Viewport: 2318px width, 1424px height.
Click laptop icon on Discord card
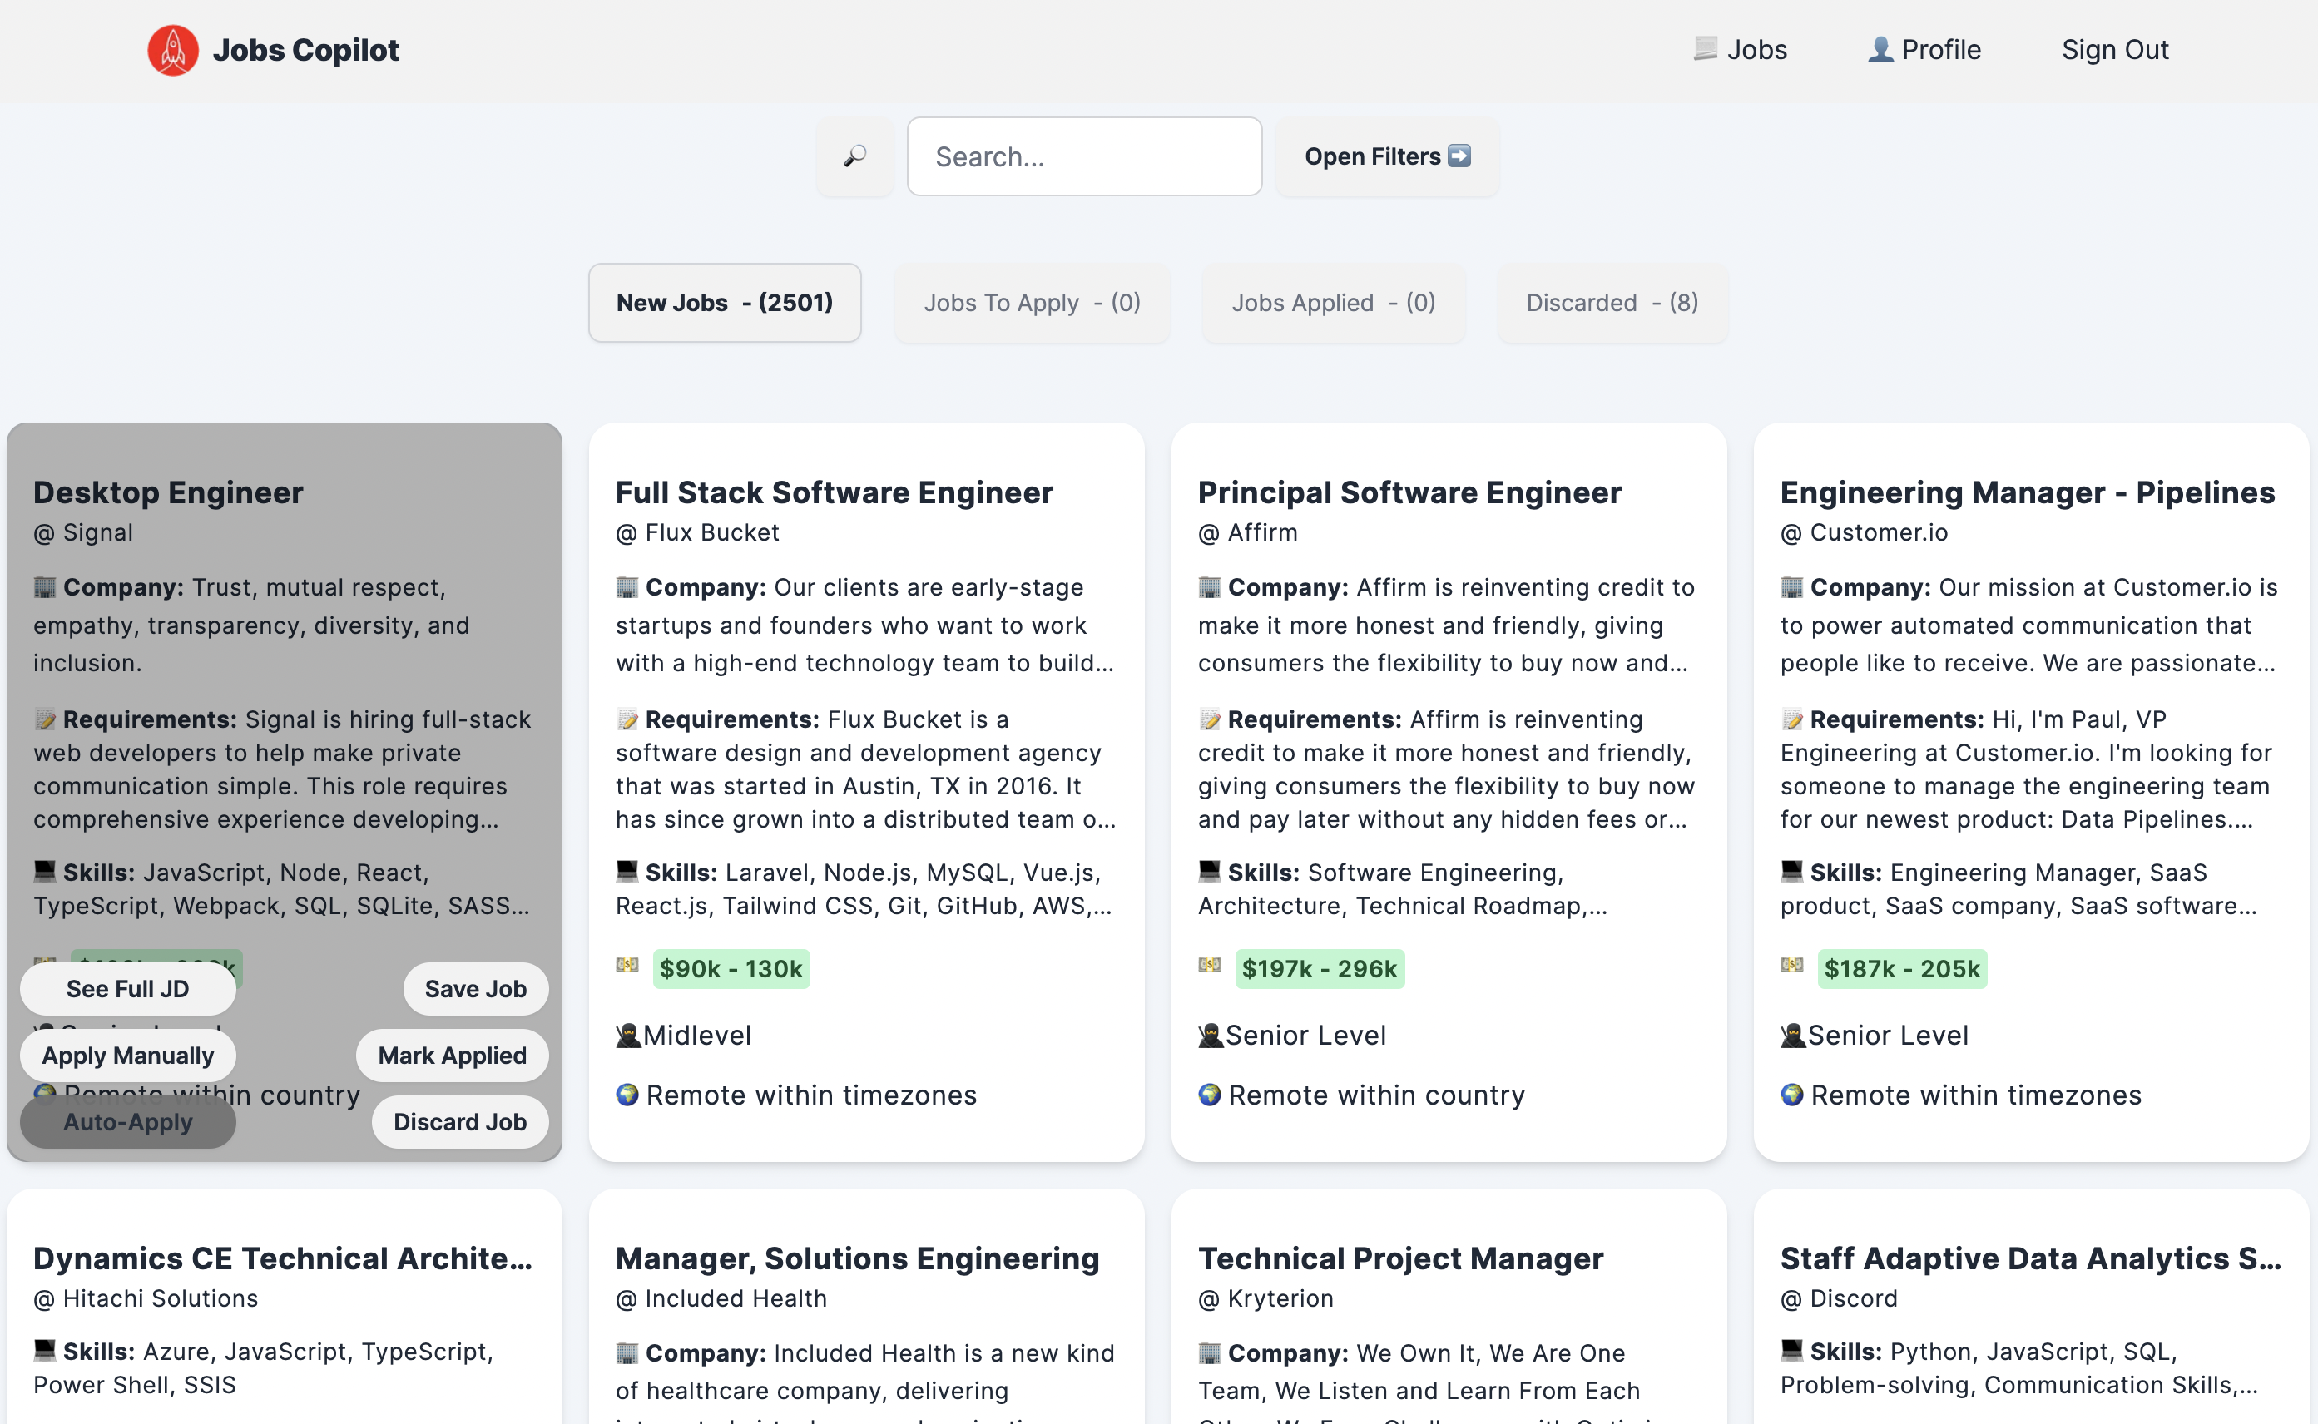pos(1791,1351)
